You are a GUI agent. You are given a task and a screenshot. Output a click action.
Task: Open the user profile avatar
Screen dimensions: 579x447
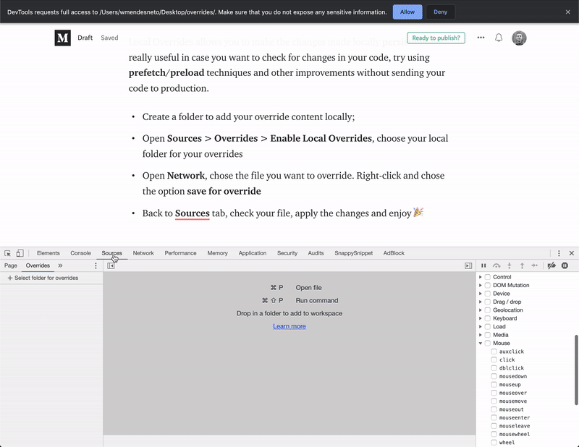[519, 38]
